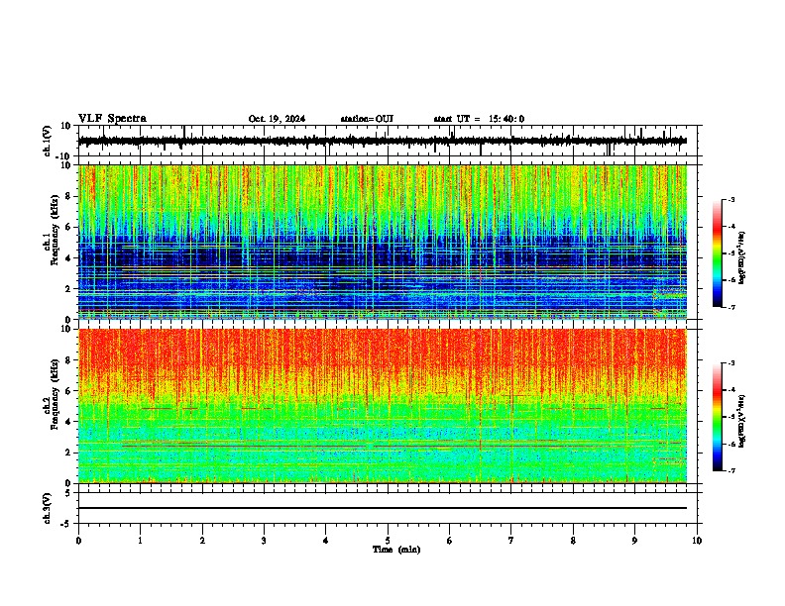This screenshot has height=606, width=785.
Task: Click the "-7" label on ch.2 color bar
Action: pyautogui.click(x=731, y=470)
